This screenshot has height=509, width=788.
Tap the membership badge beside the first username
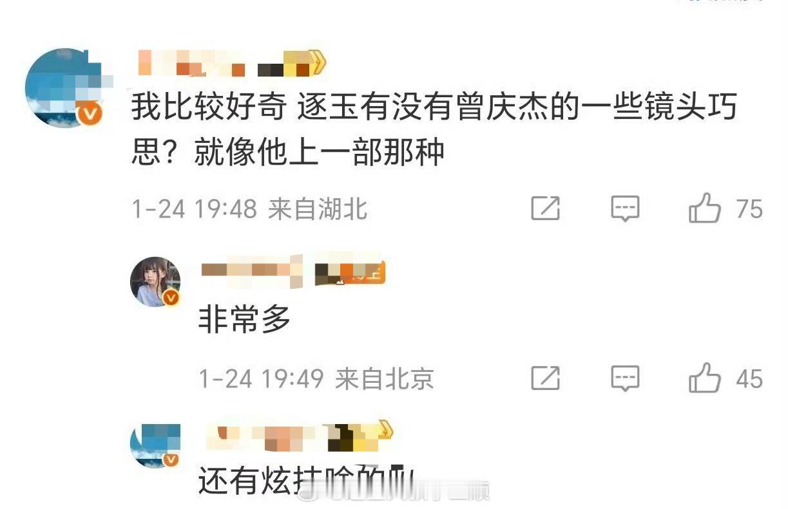pos(292,64)
